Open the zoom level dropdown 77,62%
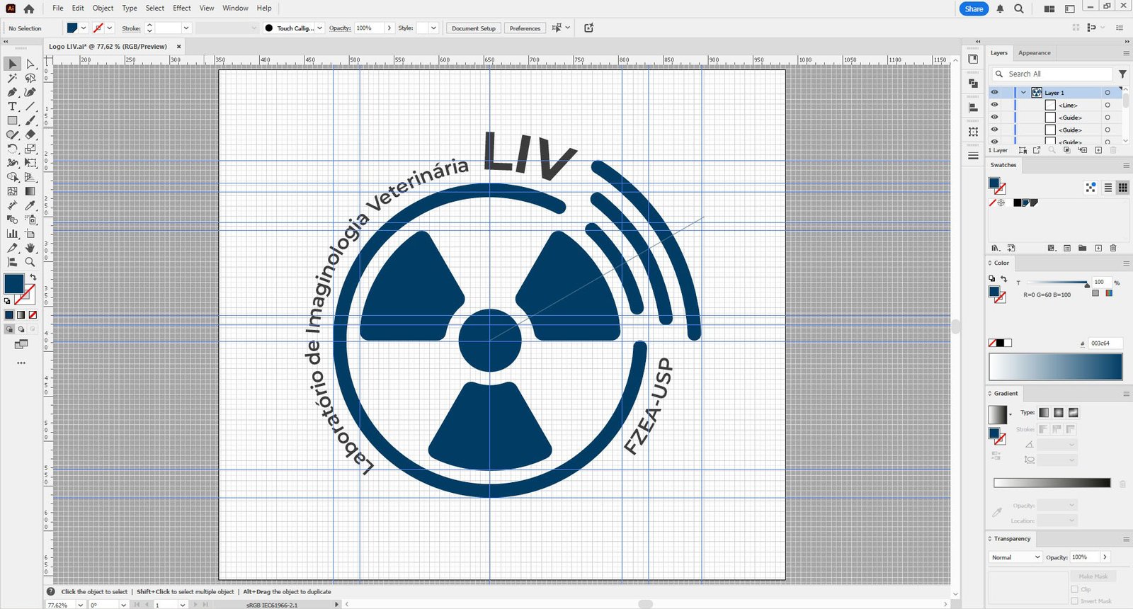This screenshot has width=1133, height=609. click(79, 605)
